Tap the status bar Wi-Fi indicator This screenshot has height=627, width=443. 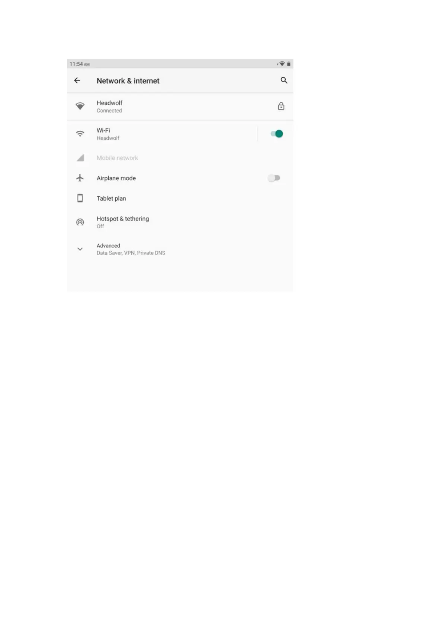click(x=282, y=64)
